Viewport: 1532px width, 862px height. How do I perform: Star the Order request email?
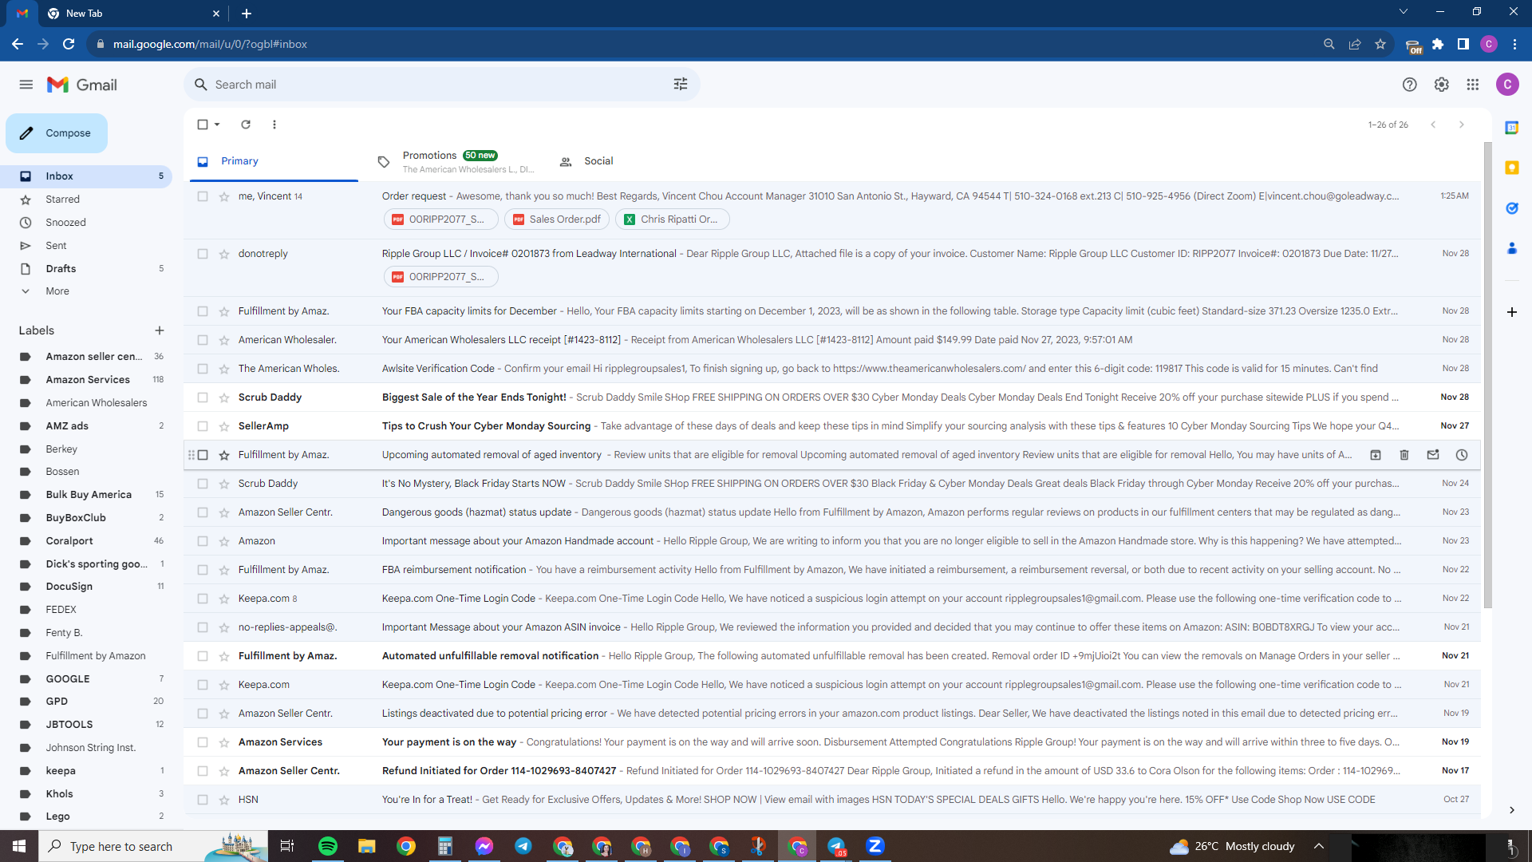(224, 196)
